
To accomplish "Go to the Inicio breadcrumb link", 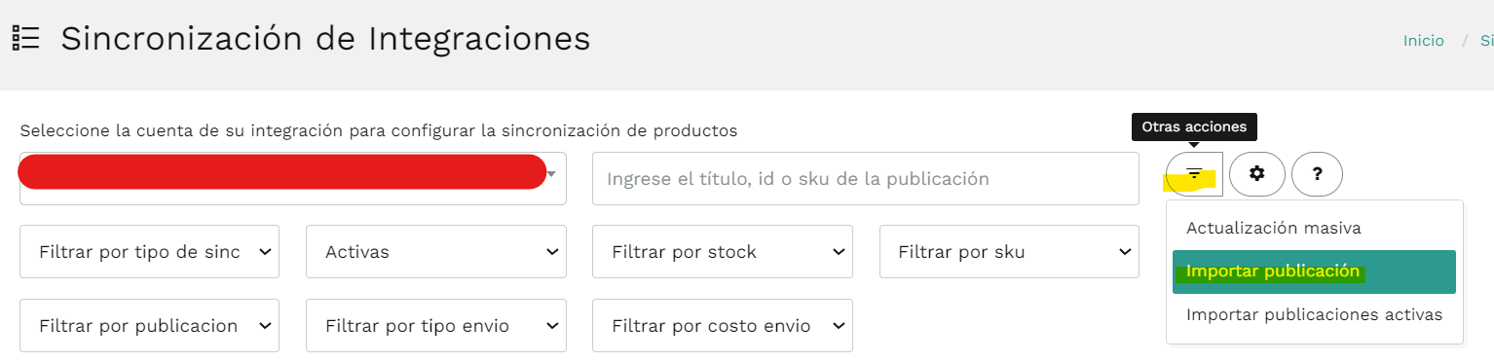I will (1423, 41).
